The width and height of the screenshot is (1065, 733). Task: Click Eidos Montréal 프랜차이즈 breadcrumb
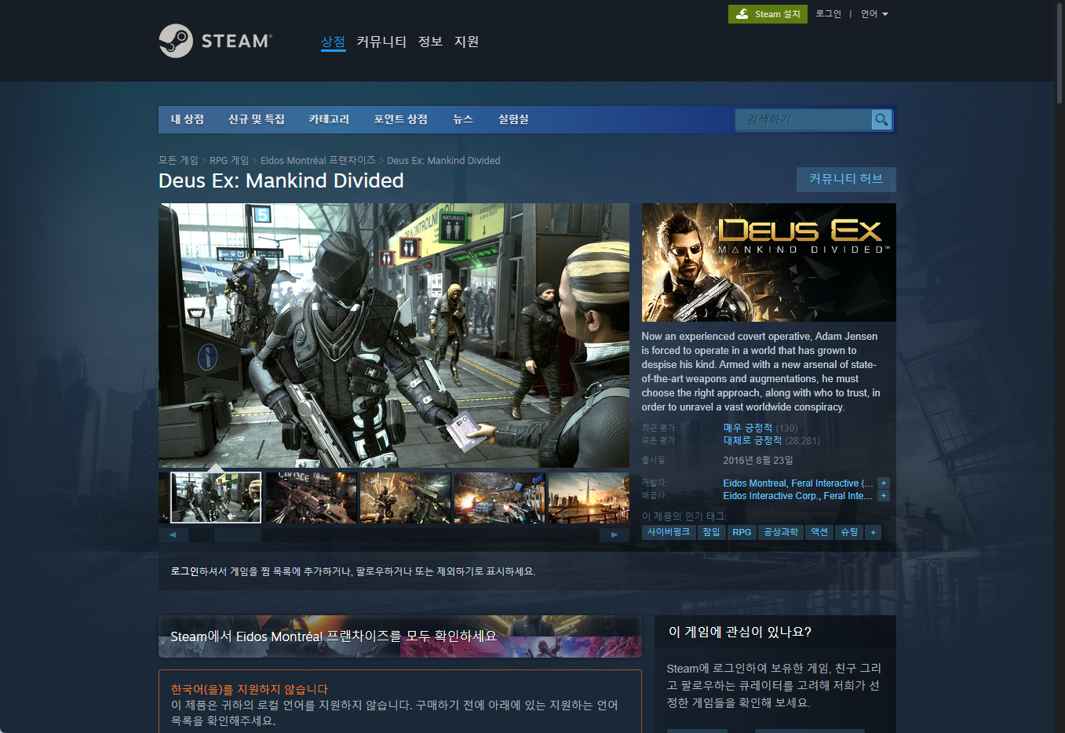tap(318, 160)
